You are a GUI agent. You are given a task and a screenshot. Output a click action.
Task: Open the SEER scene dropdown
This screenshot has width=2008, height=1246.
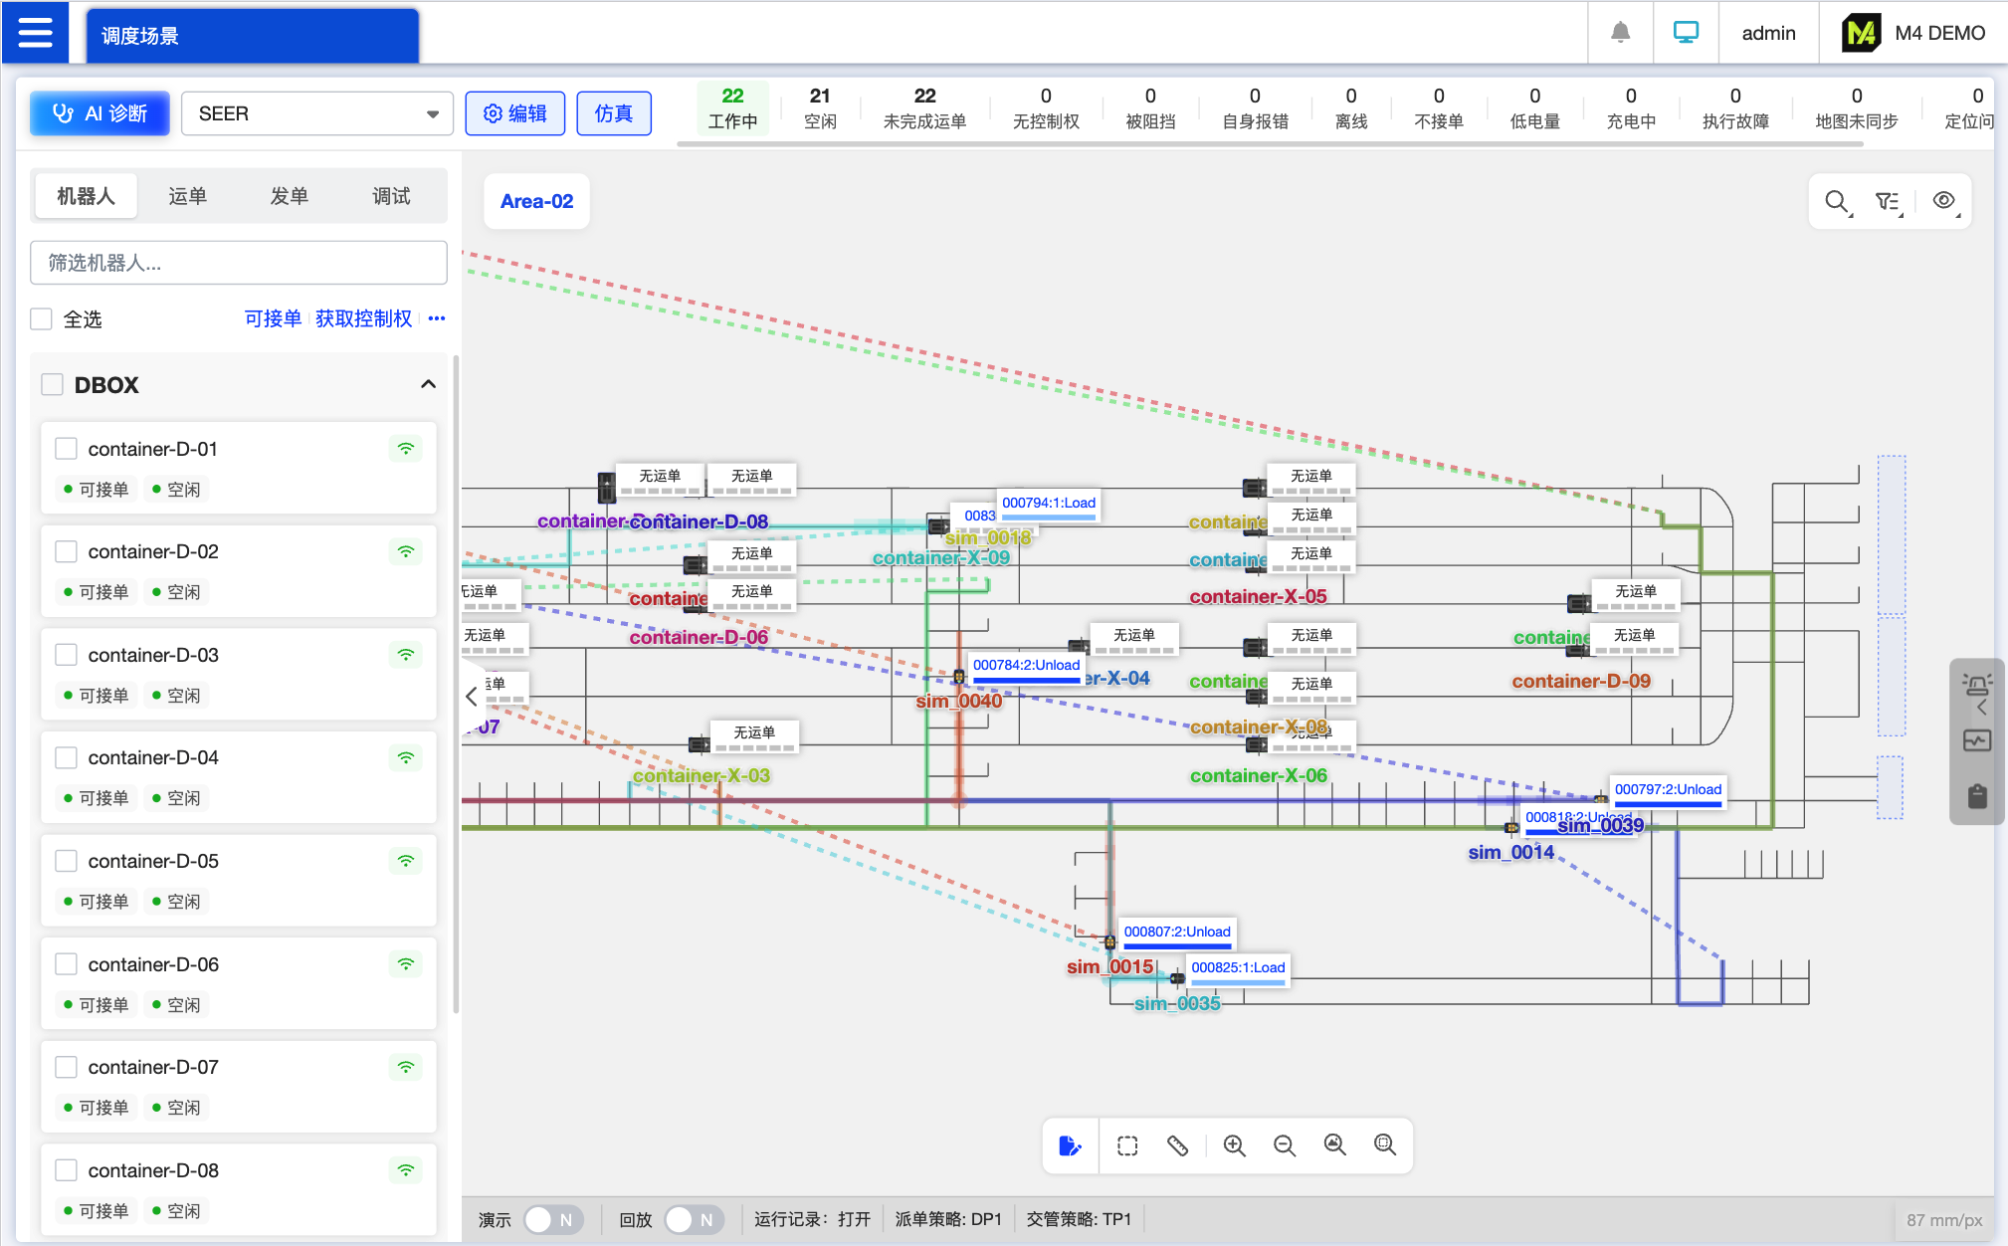coord(317,113)
